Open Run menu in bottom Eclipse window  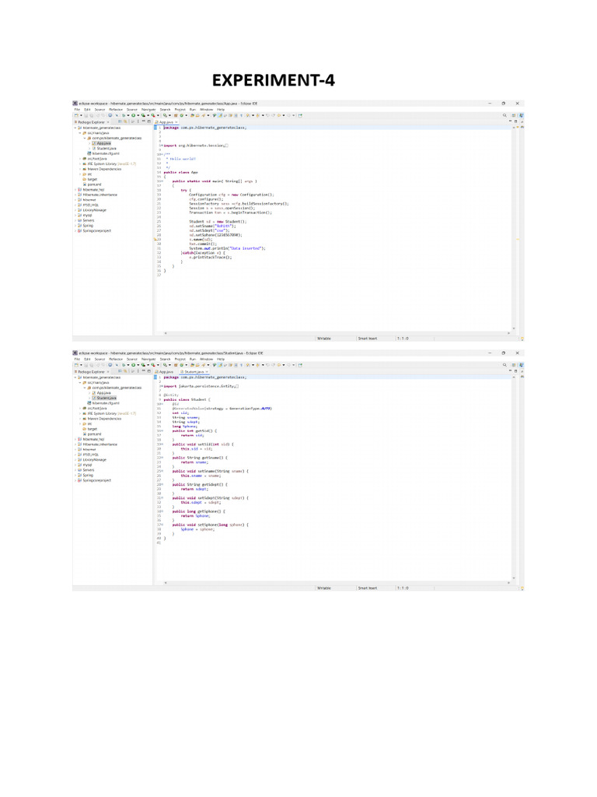[193, 359]
